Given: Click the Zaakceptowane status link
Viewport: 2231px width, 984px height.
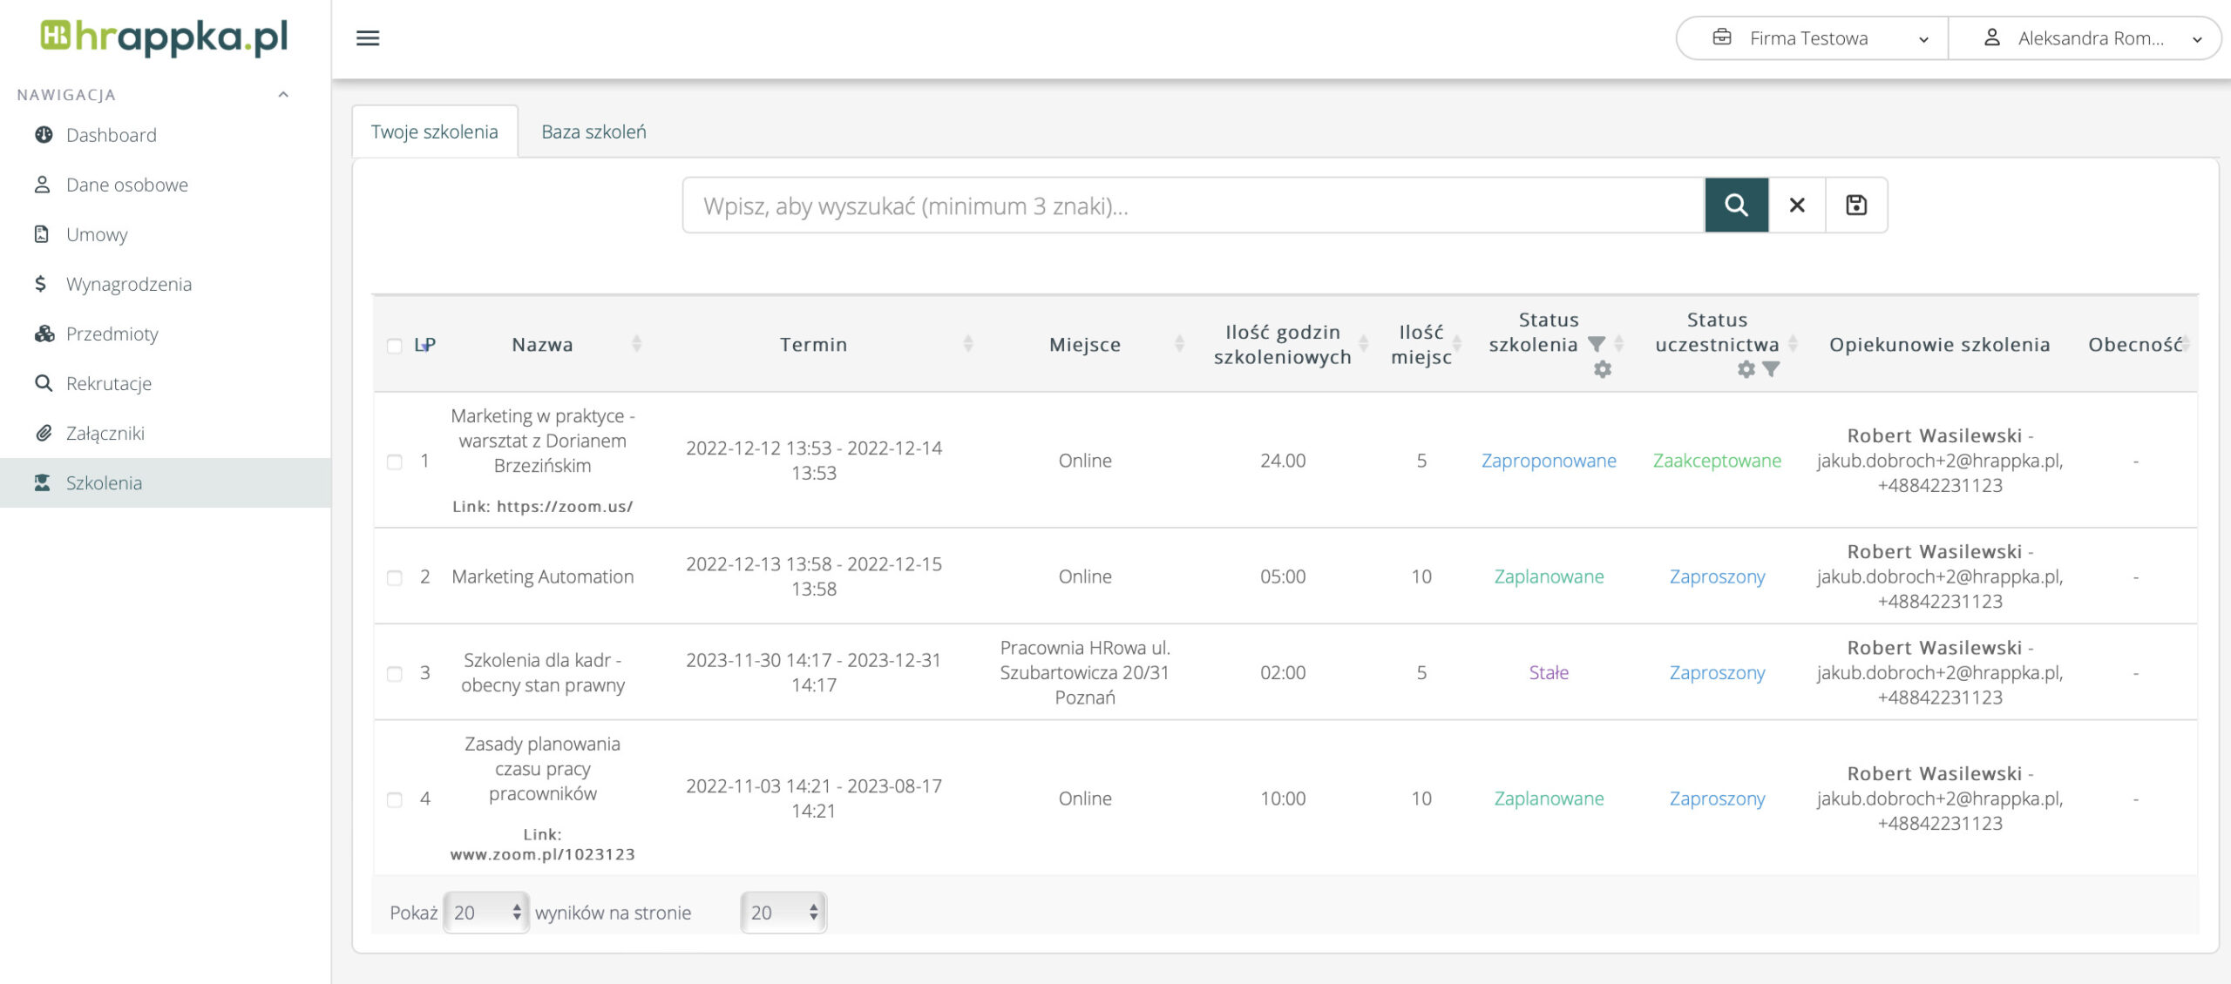Looking at the screenshot, I should click(x=1717, y=462).
